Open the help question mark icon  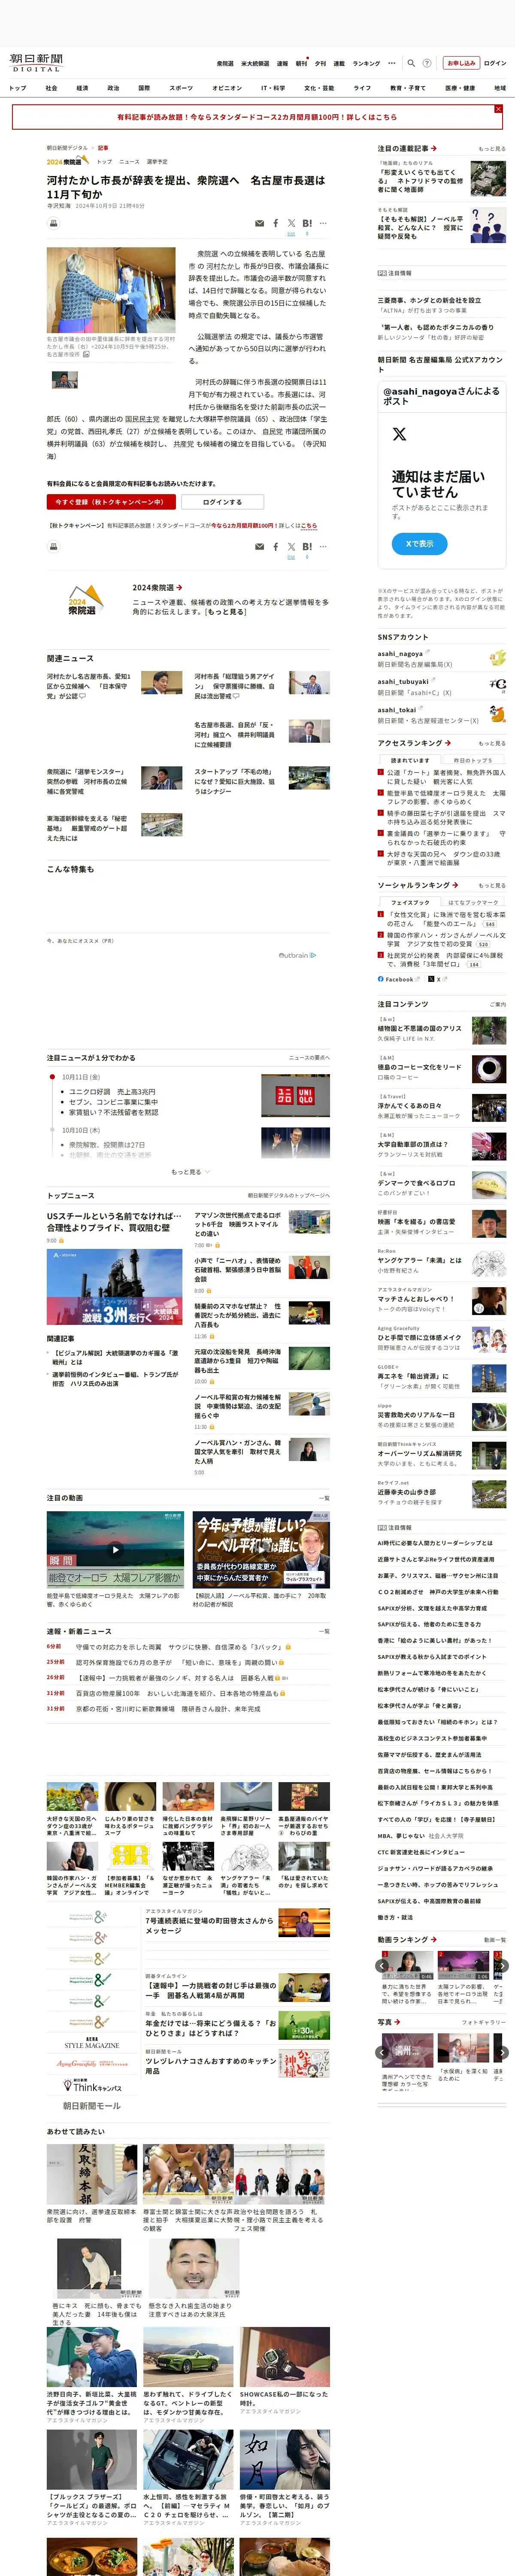coord(427,63)
